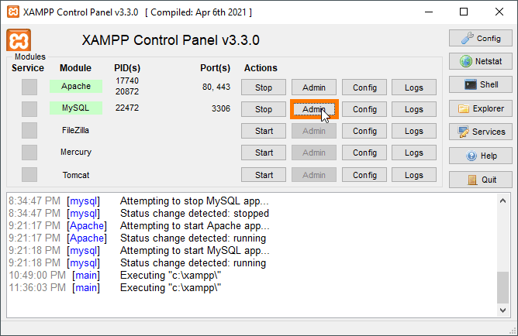Image resolution: width=518 pixels, height=336 pixels.
Task: Click the XAMPP logo in the panel header
Action: (x=19, y=40)
